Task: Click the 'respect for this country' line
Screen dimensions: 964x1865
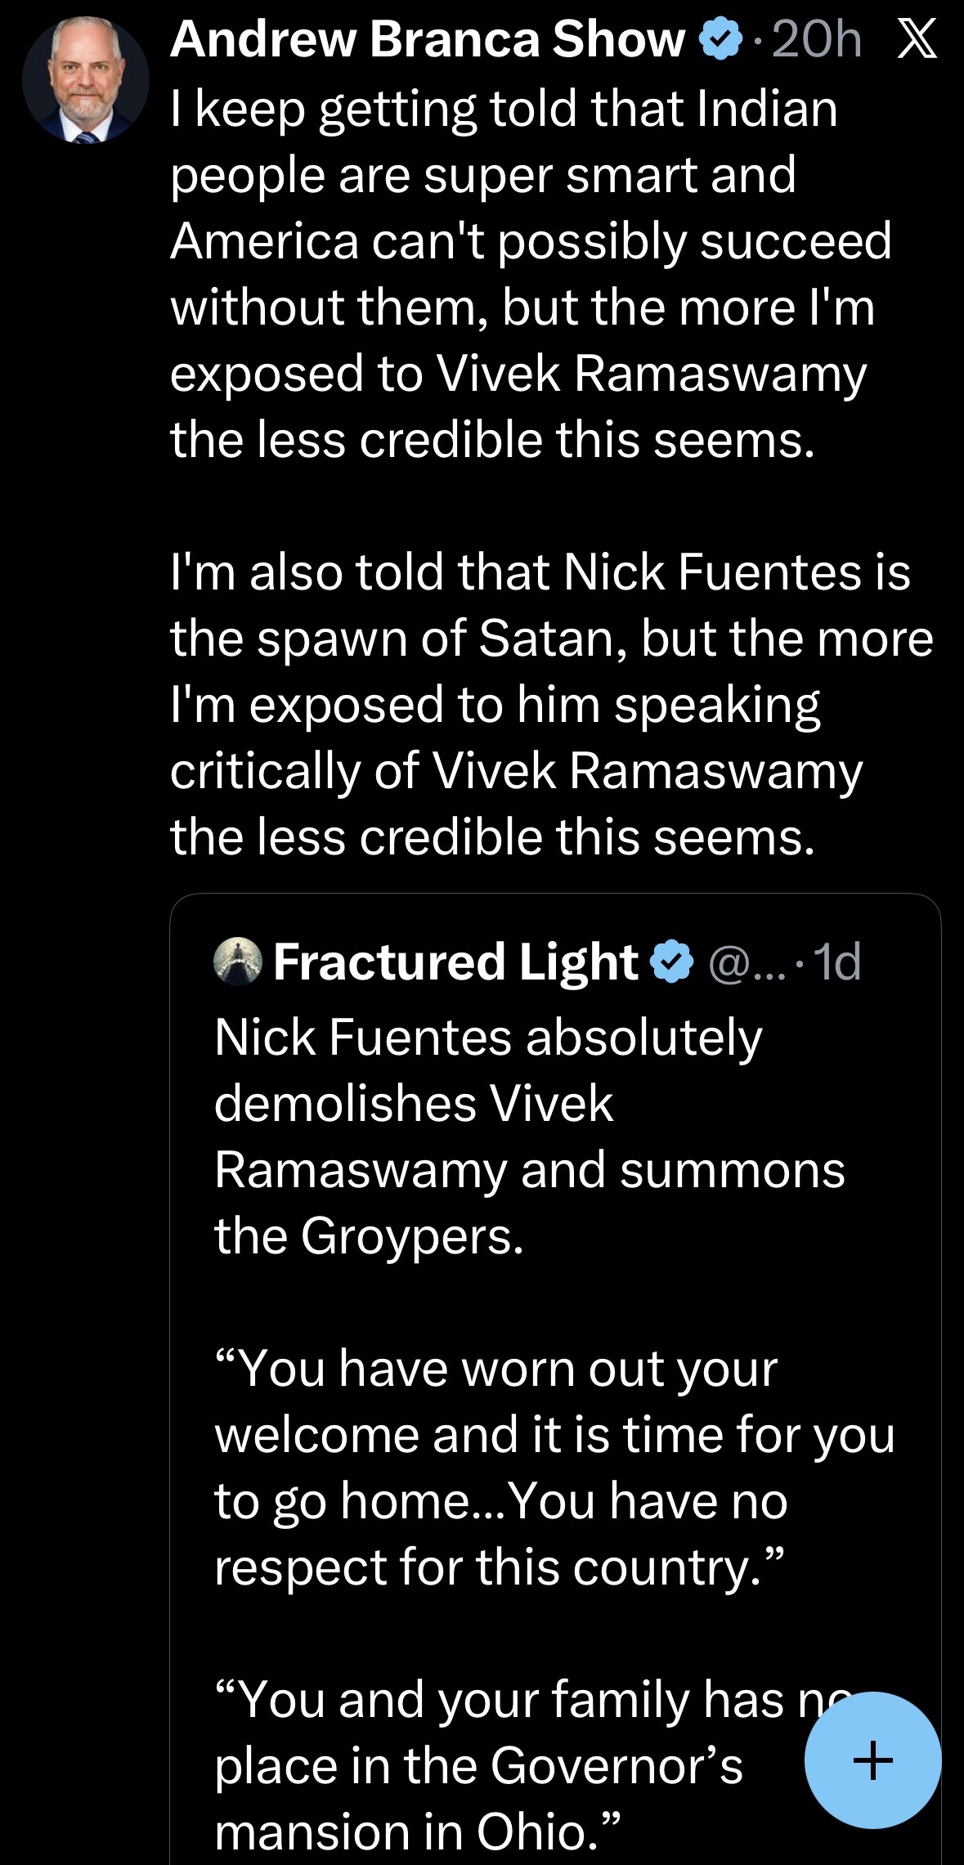Action: coord(499,1567)
